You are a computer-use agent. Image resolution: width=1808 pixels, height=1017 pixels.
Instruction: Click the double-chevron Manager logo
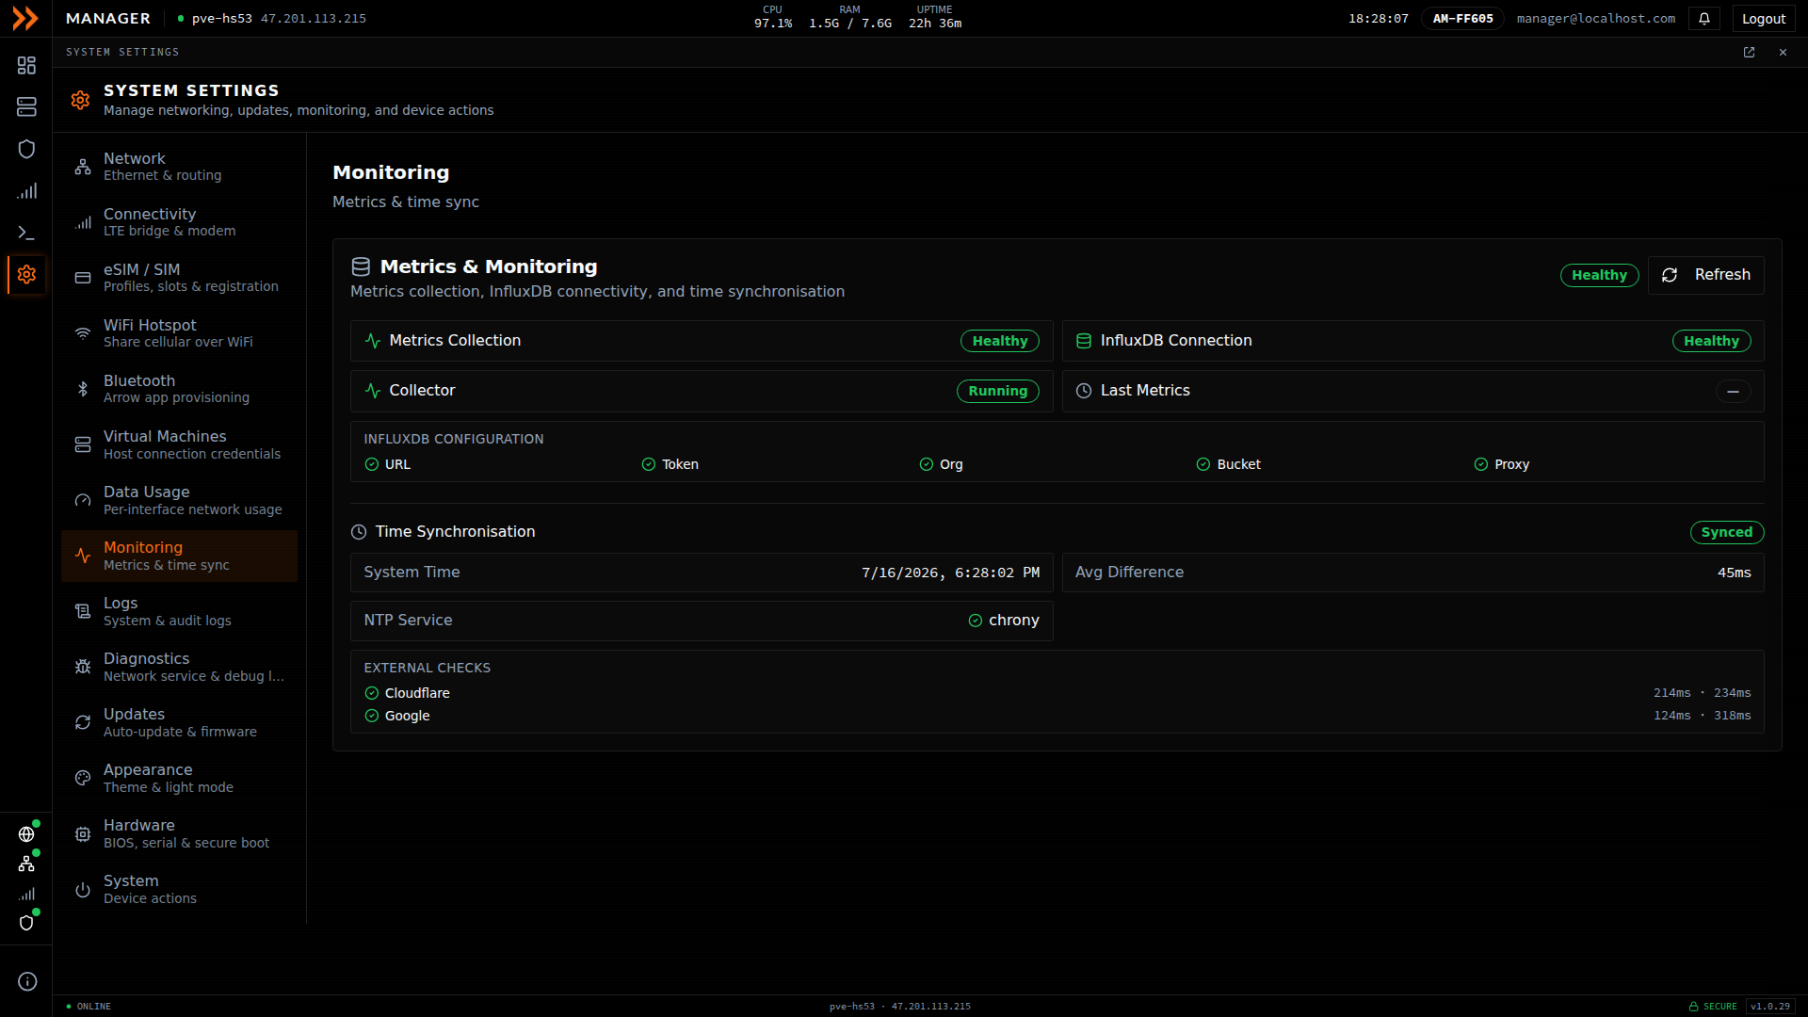(x=25, y=18)
